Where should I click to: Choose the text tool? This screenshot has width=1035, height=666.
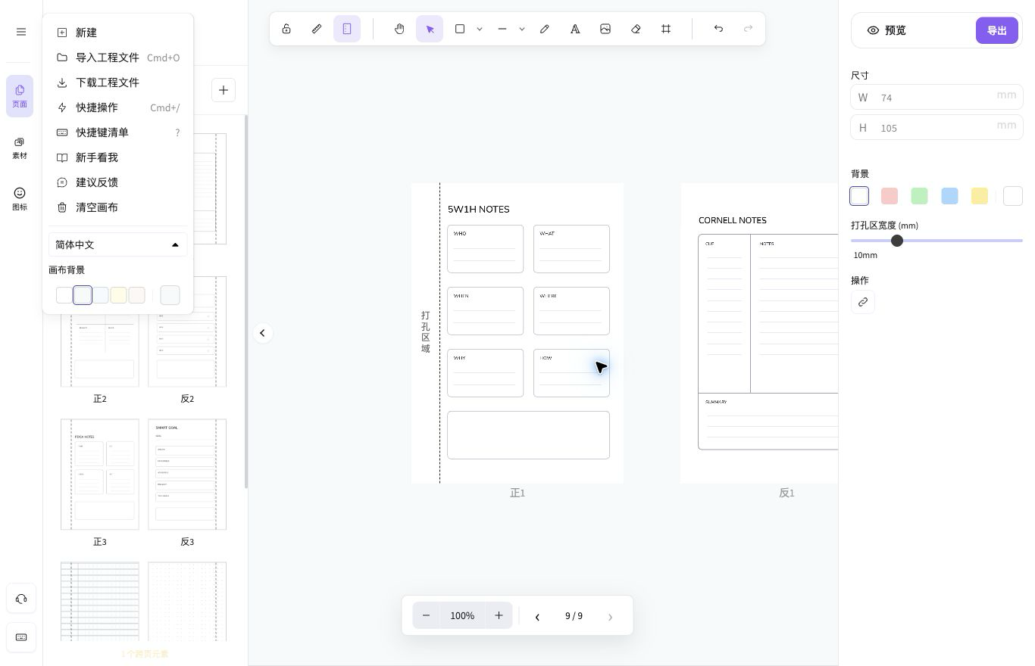[x=575, y=29]
